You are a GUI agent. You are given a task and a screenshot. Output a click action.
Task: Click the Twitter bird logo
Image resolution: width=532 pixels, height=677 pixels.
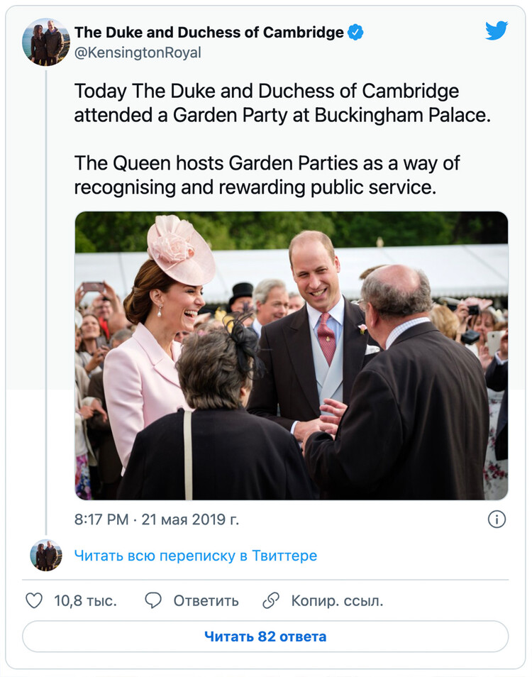[x=497, y=31]
